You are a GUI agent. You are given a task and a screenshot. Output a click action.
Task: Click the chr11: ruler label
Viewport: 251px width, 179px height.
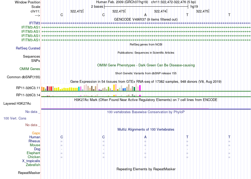pos(35,11)
